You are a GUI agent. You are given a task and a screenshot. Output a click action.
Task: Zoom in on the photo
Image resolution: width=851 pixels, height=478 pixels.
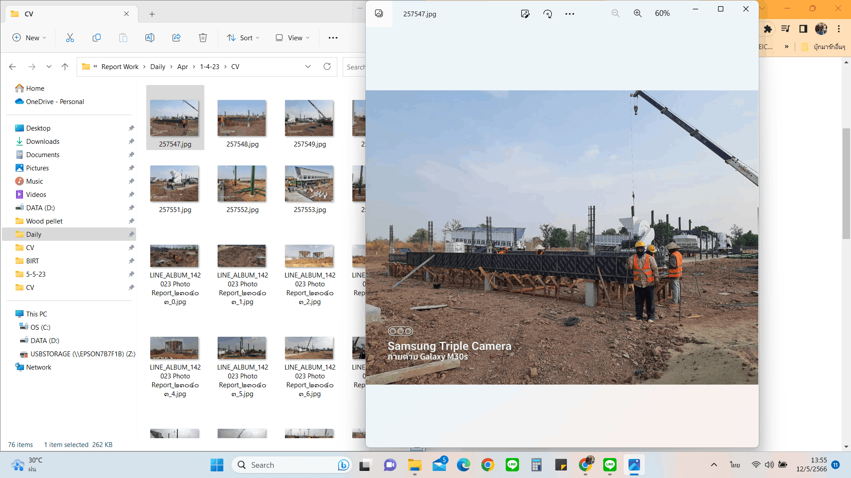coord(637,13)
